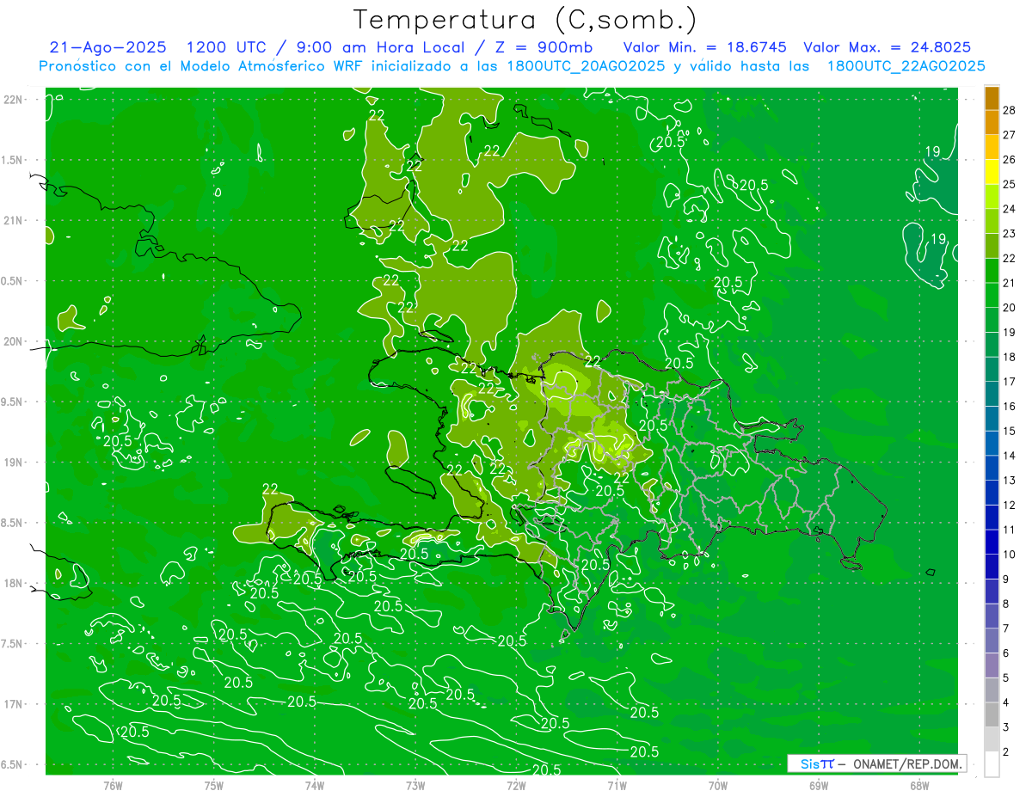Click the '68W' longitude axis label
Viewport: 1032px width, 797px height.
(x=919, y=786)
